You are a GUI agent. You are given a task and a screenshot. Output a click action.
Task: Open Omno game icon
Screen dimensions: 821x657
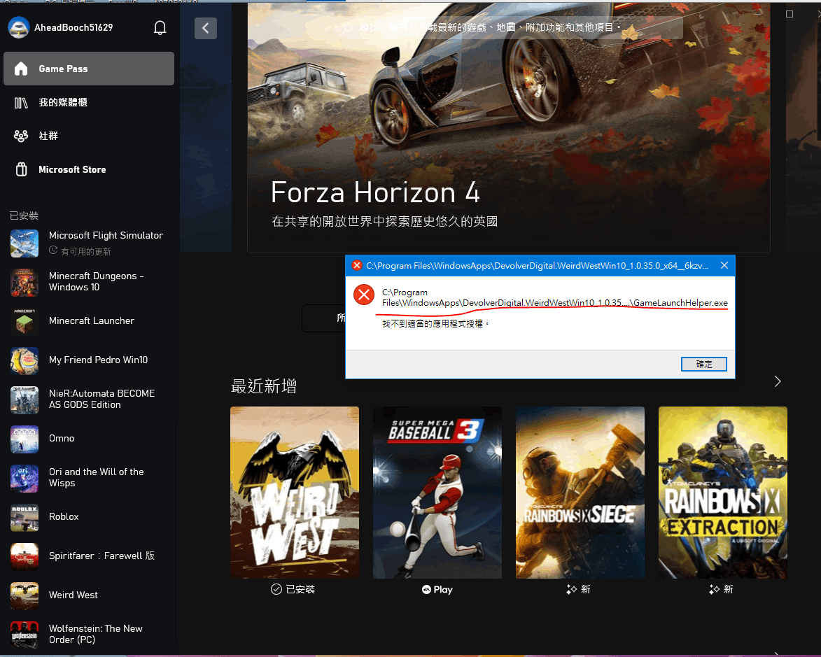[x=24, y=439]
